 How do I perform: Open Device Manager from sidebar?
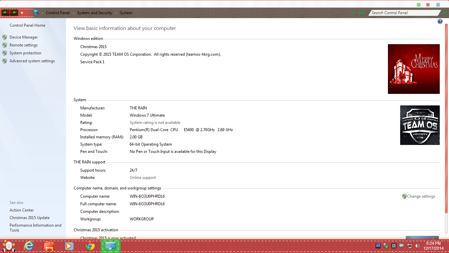(23, 37)
